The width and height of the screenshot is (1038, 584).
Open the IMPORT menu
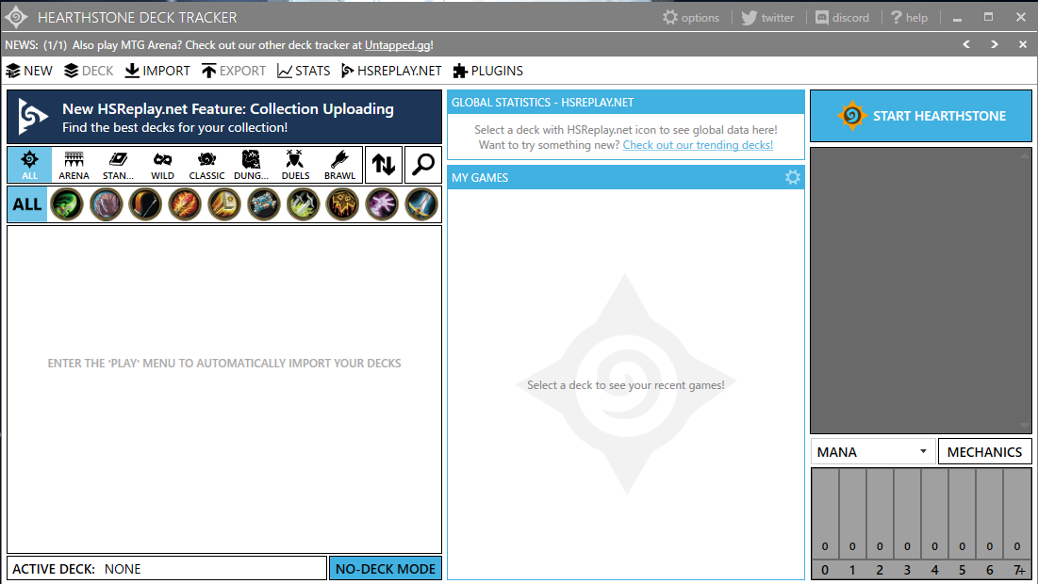157,71
